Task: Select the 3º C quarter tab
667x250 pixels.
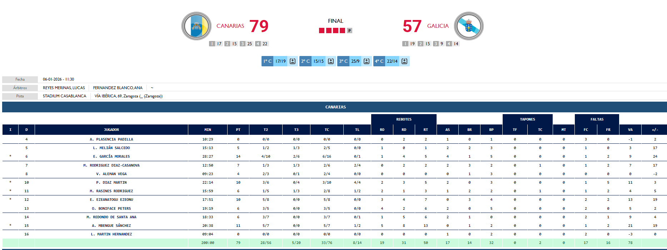Action: coord(343,61)
